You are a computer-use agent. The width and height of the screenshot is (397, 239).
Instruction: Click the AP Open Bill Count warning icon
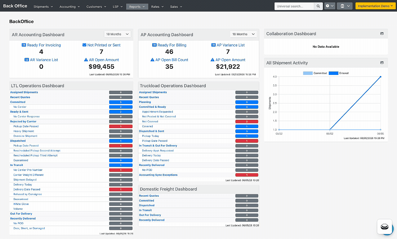[152, 60]
